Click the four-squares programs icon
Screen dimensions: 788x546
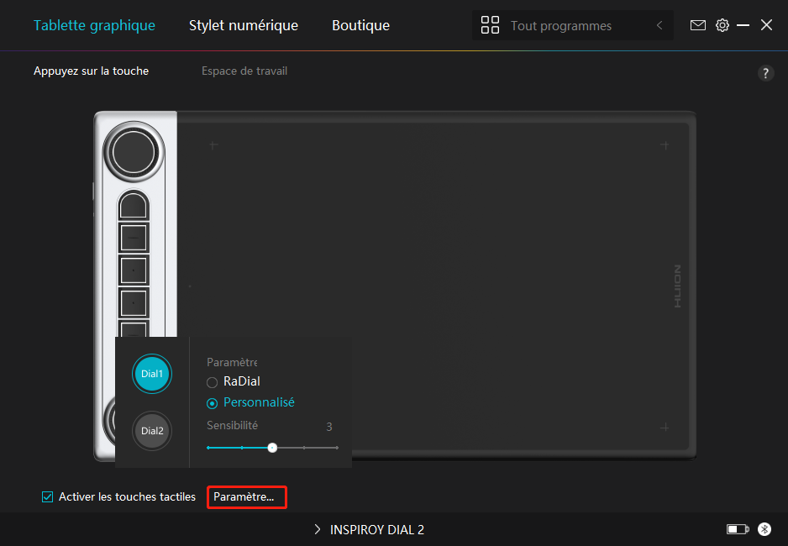490,25
